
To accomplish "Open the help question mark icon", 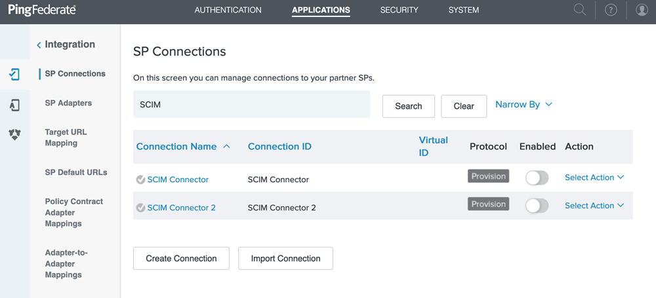I will [611, 10].
